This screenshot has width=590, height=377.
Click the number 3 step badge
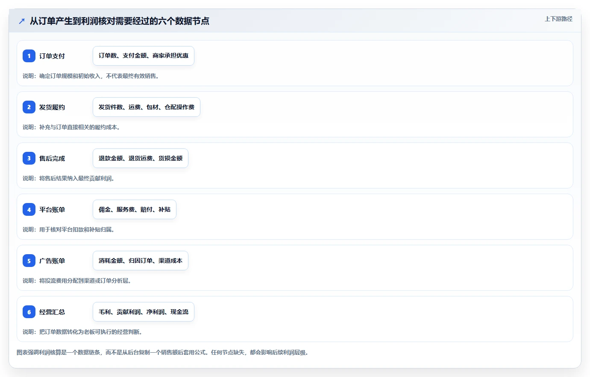point(29,158)
